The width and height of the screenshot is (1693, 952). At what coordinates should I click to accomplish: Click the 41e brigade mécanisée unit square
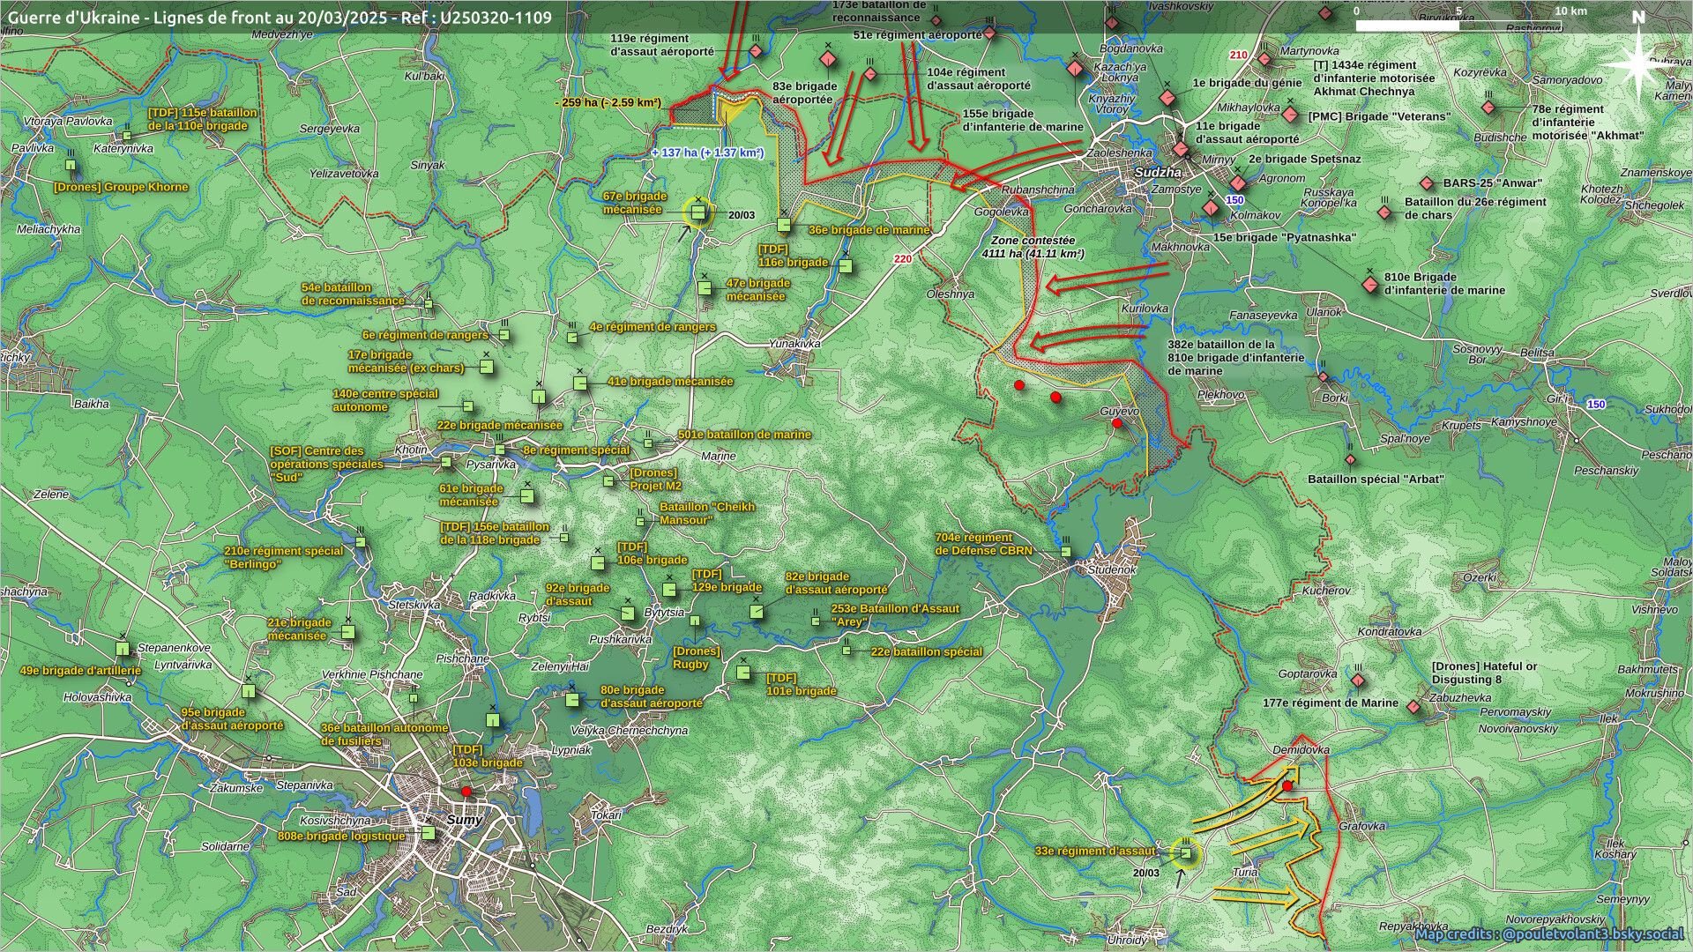[x=580, y=383]
